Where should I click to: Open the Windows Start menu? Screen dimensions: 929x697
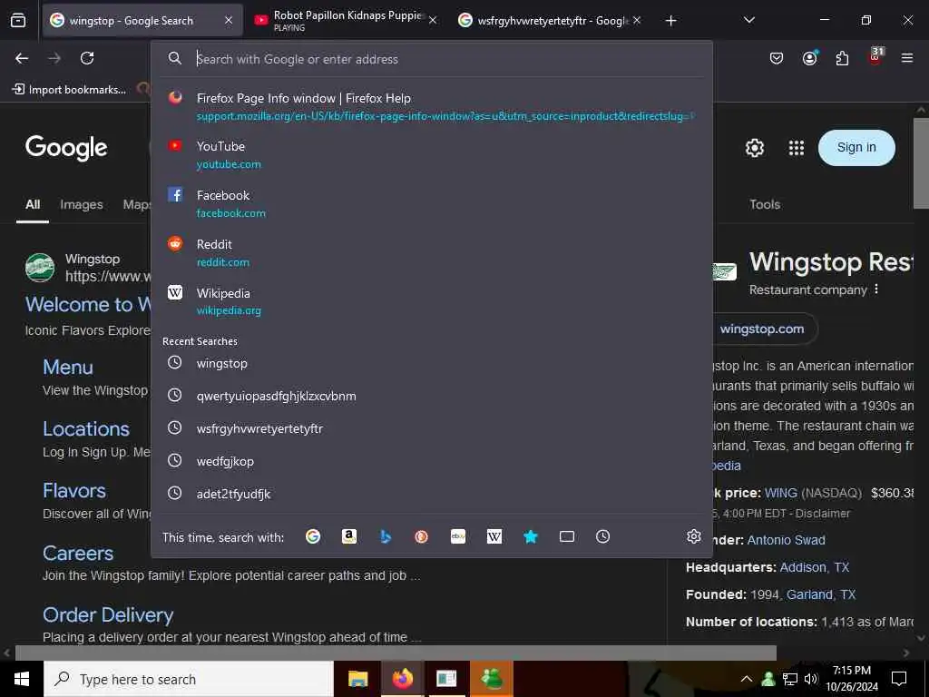22,679
